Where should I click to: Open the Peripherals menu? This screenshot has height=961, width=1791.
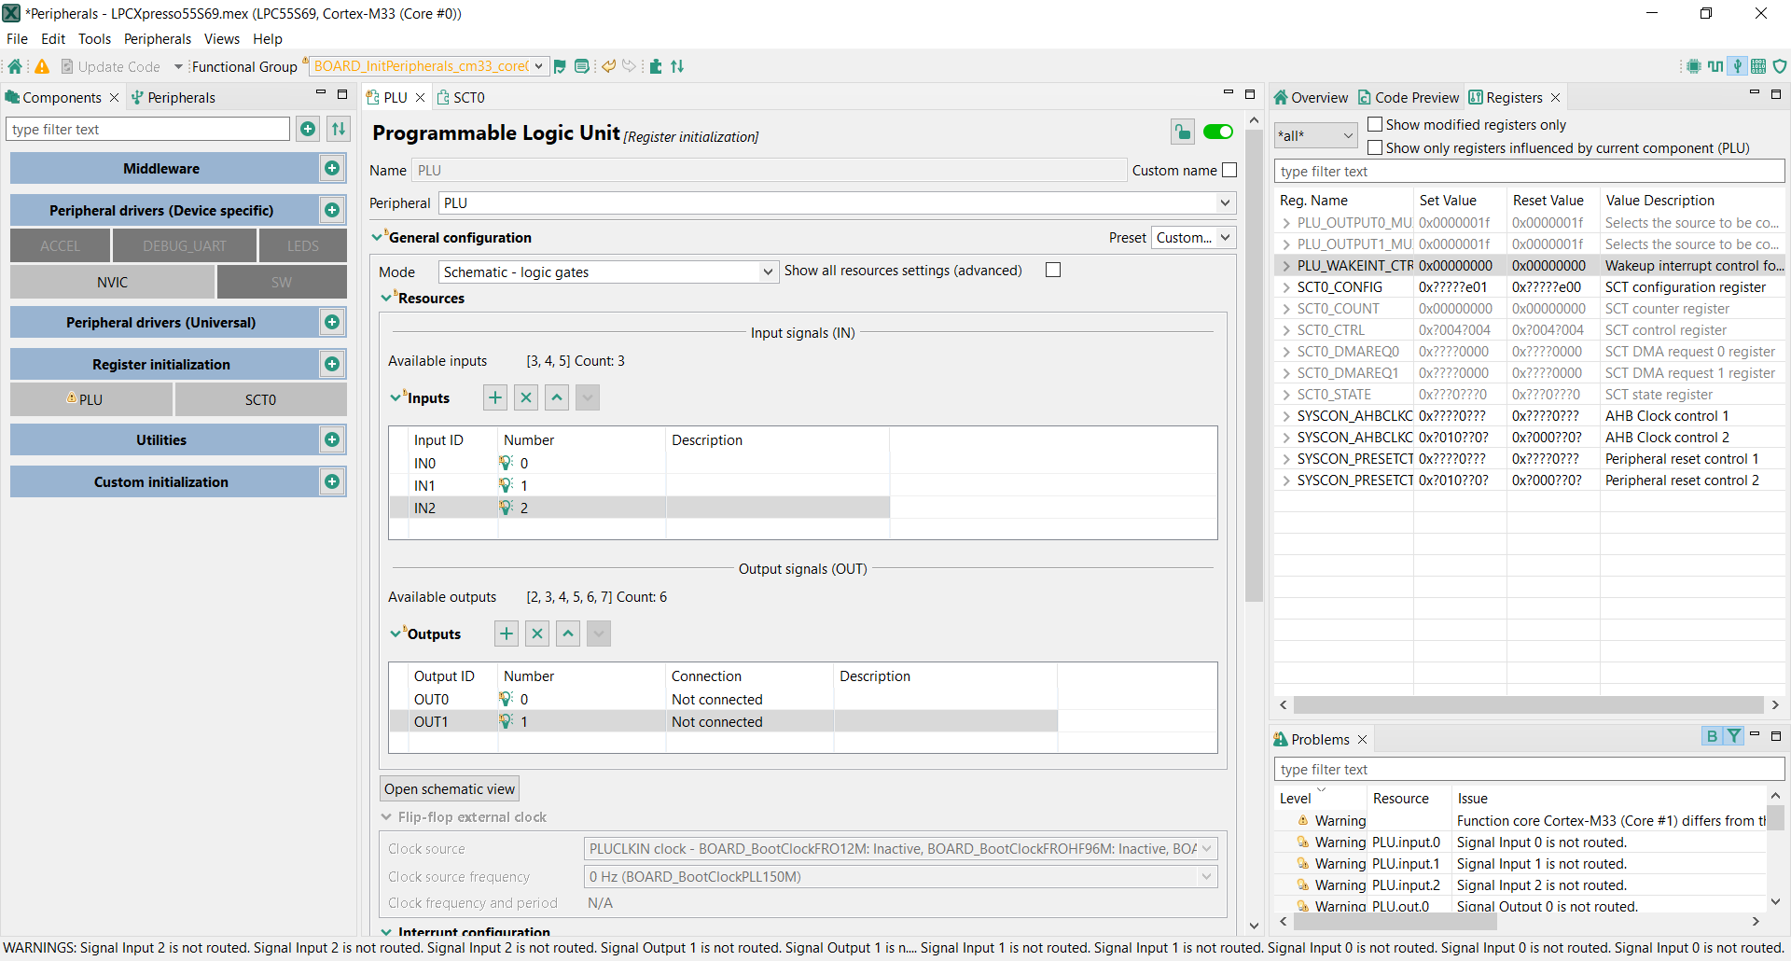point(157,39)
